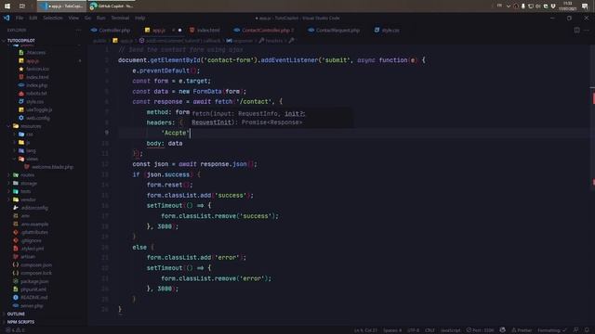
Task: Open package.json in the Explorer
Action: point(34,281)
